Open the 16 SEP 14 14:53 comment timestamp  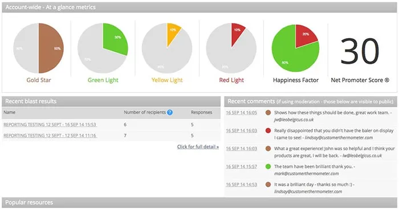click(242, 184)
